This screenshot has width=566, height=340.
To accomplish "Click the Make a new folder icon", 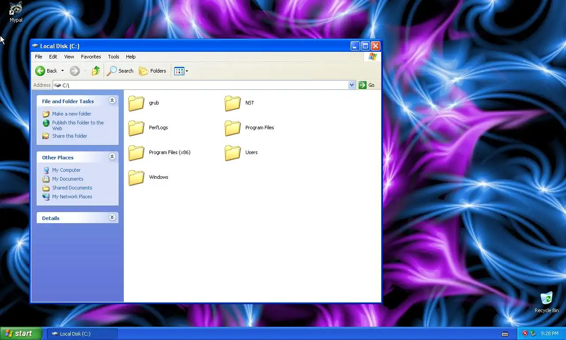I will point(46,114).
